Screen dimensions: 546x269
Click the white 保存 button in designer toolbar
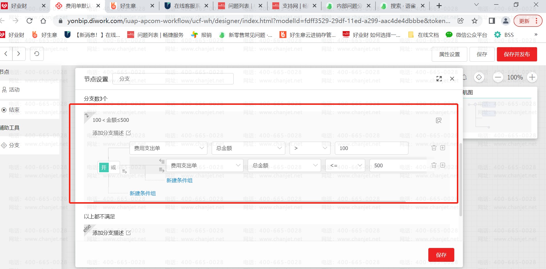[x=482, y=54]
